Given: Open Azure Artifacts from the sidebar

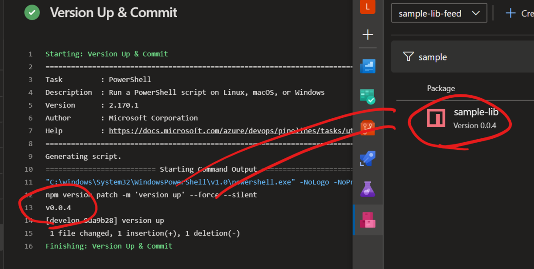Looking at the screenshot, I should 368,220.
